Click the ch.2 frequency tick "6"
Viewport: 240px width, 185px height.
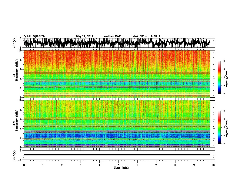tap(22, 119)
